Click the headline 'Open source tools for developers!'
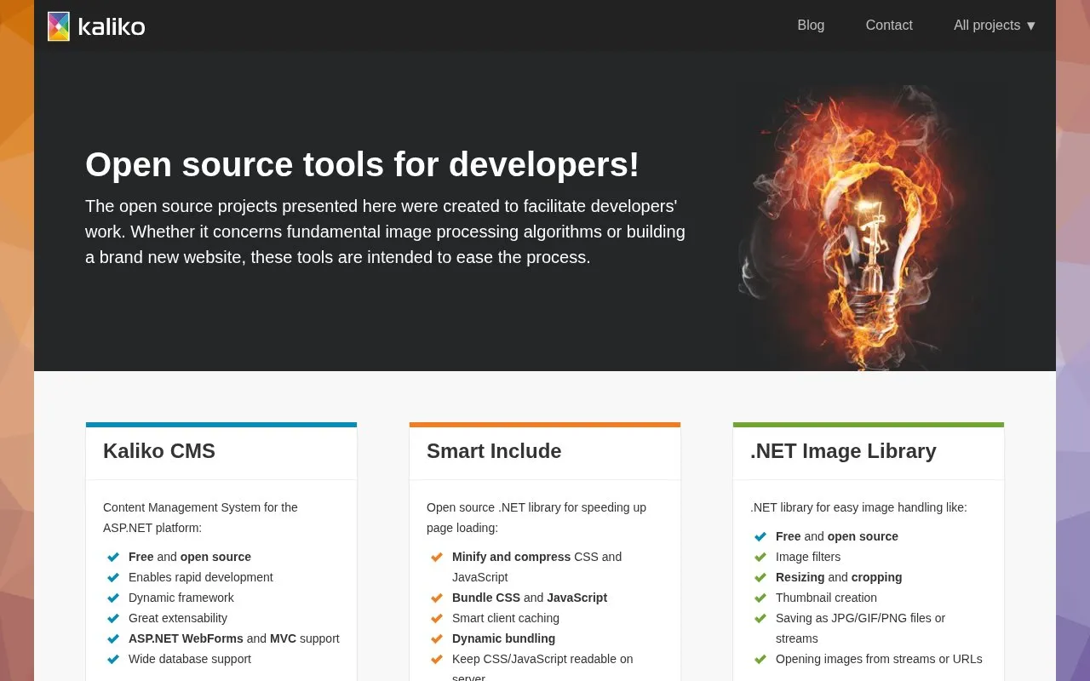 click(362, 164)
